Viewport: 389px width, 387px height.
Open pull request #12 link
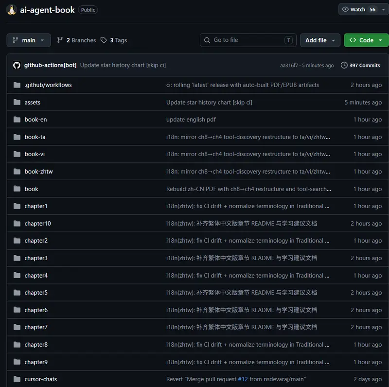[x=243, y=379]
